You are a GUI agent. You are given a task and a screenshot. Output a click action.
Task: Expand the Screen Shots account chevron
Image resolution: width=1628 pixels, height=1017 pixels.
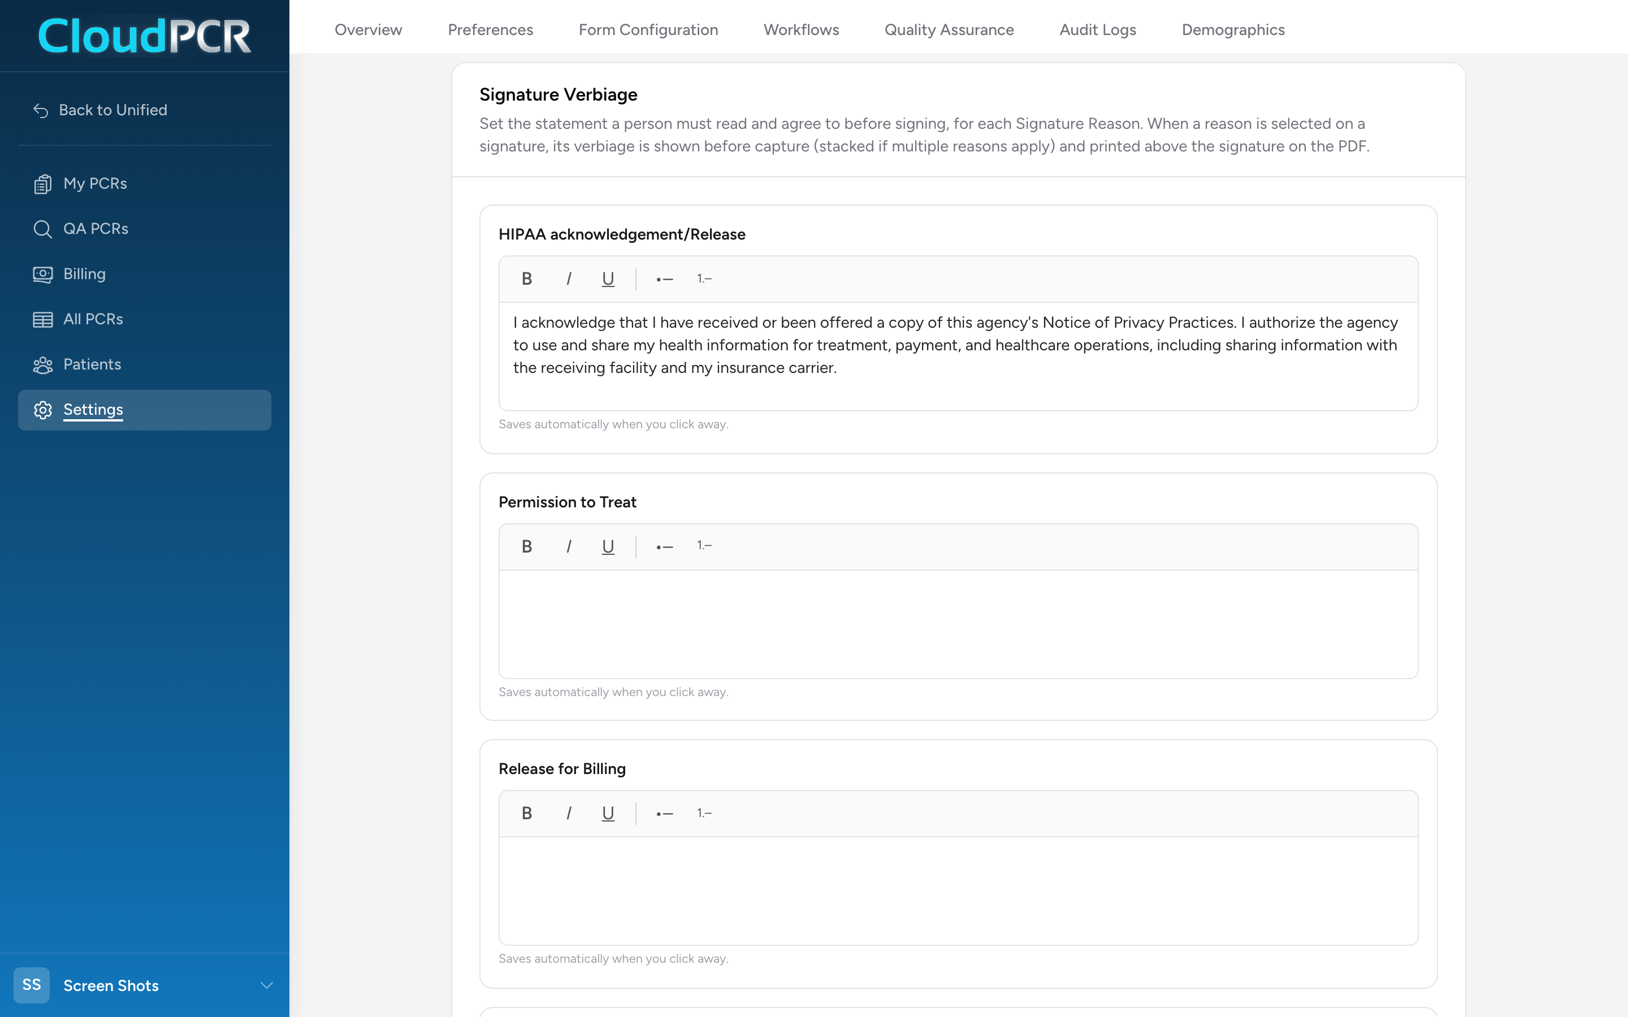point(266,985)
